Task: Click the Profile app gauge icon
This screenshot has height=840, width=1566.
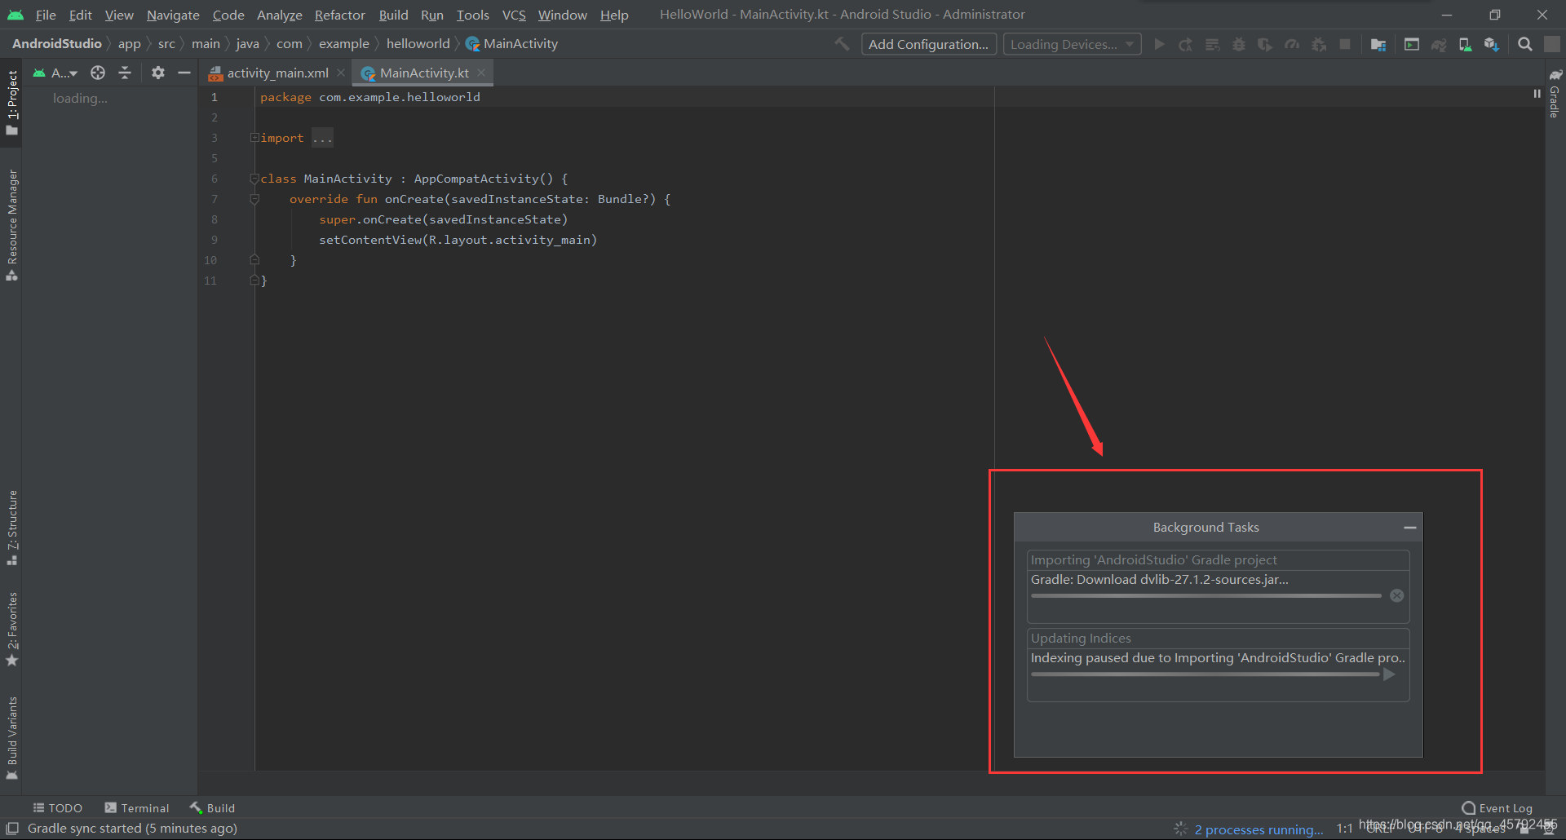Action: [1292, 44]
